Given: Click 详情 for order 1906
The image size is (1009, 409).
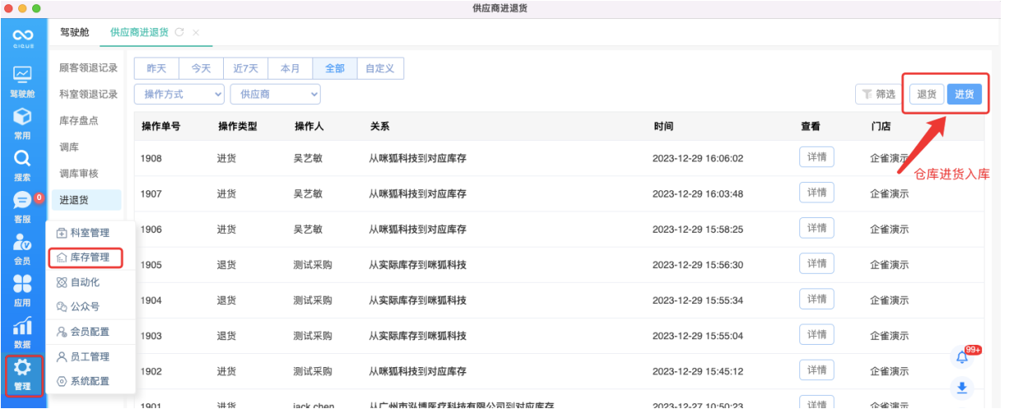Looking at the screenshot, I should click(816, 228).
